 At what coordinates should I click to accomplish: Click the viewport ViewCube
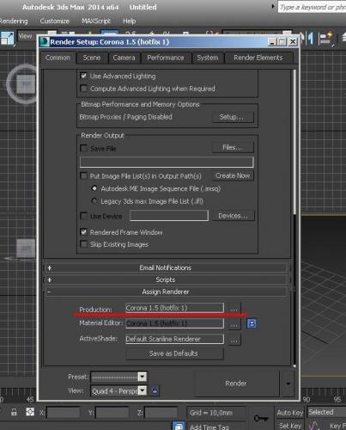25,84
